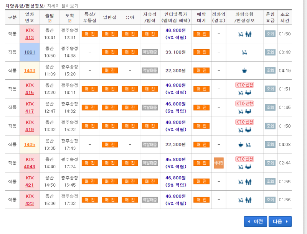
Task: Click fare 조회 button for KTX 421
Action: coord(270,181)
